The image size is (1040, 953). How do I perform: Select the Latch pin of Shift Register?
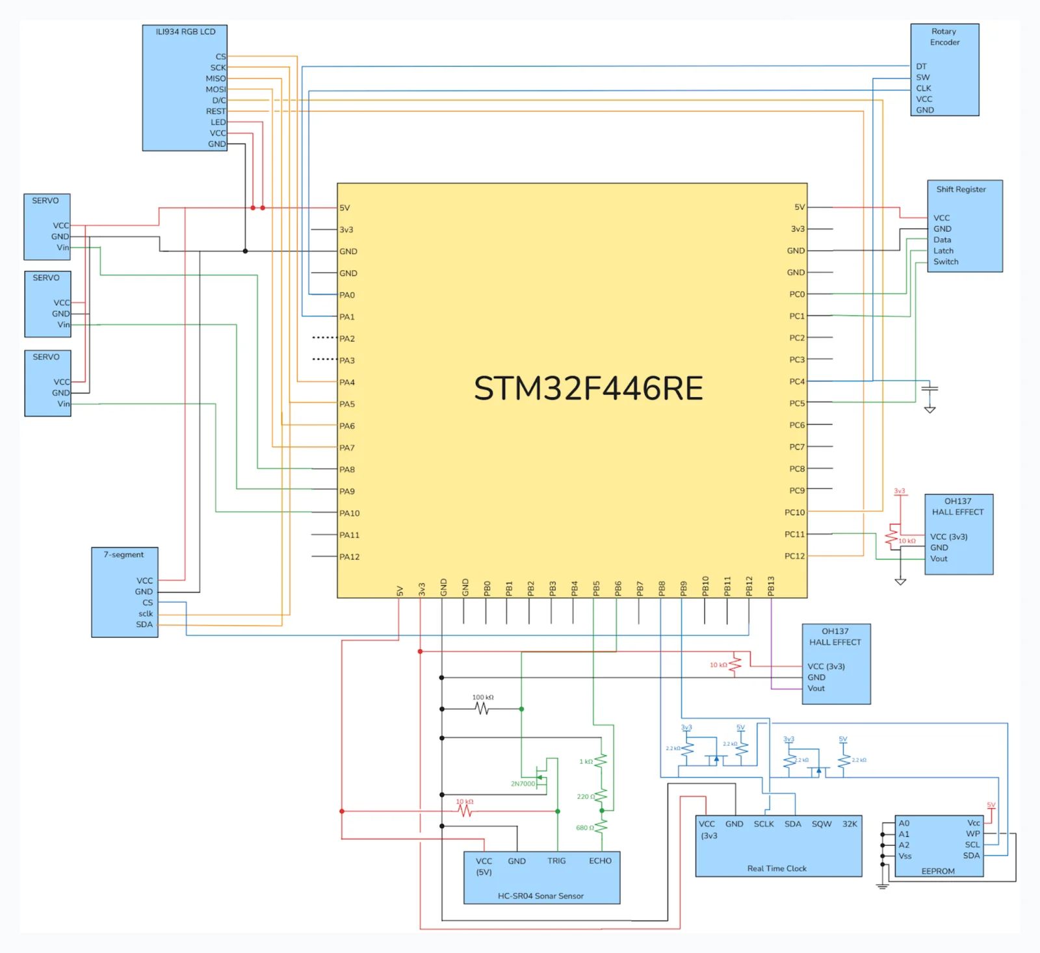point(944,251)
